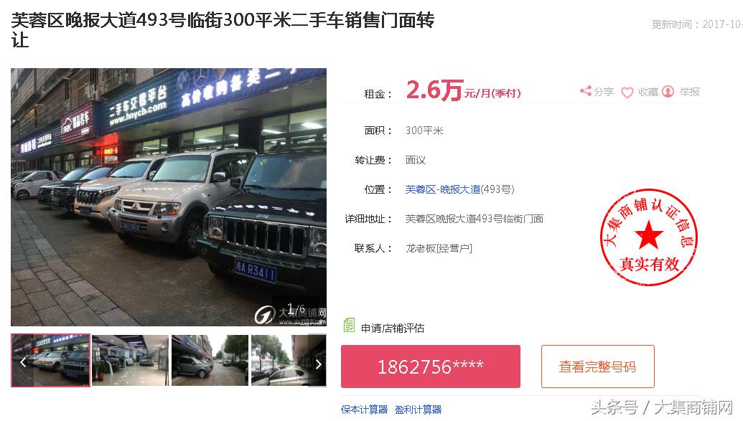Click the masked phone number 1862756**** button
Viewport: 743px width, 421px height.
pos(430,366)
